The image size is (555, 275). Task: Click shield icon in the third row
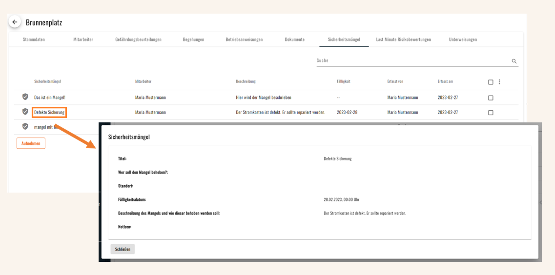point(25,126)
